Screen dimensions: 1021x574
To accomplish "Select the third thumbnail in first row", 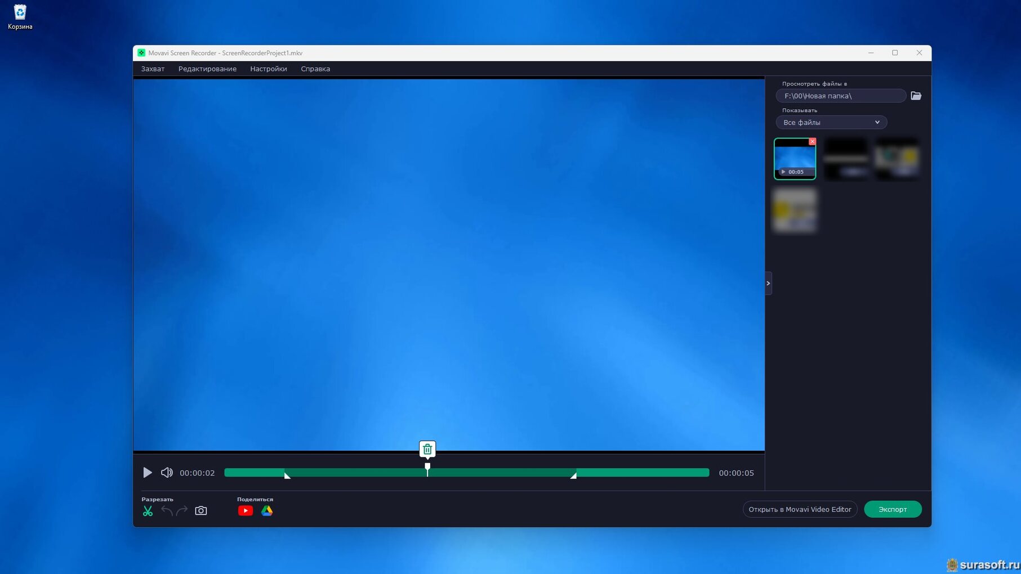I will pos(897,159).
